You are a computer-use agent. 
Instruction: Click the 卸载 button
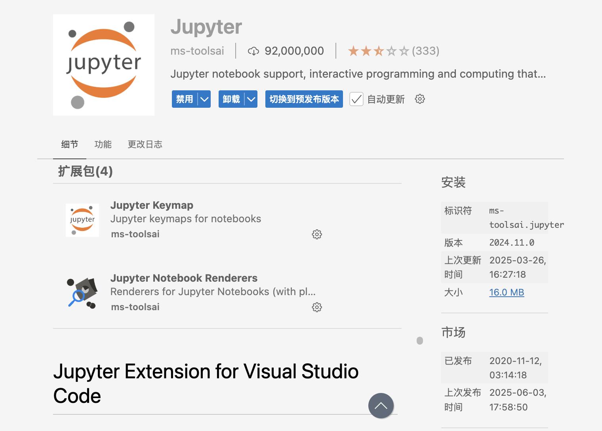click(231, 99)
